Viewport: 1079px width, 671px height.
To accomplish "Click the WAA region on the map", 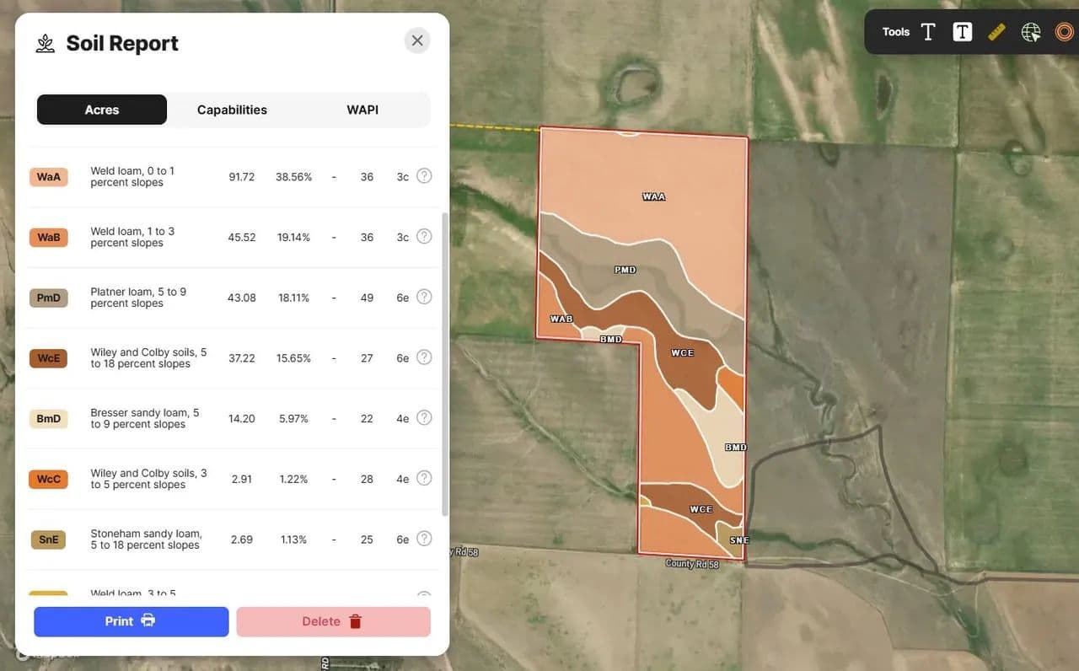I will (653, 196).
